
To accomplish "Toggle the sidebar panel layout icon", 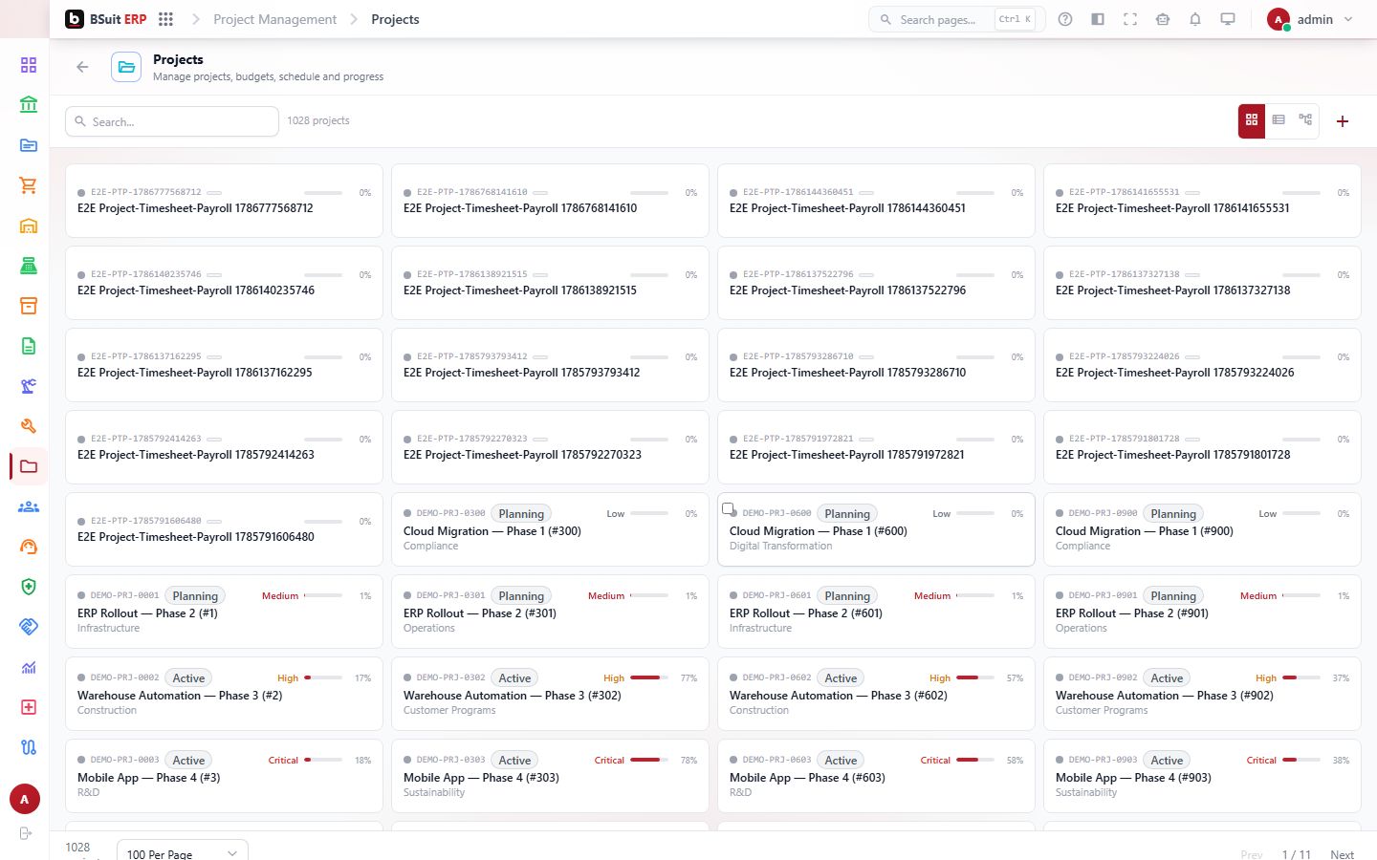I will point(1098,19).
